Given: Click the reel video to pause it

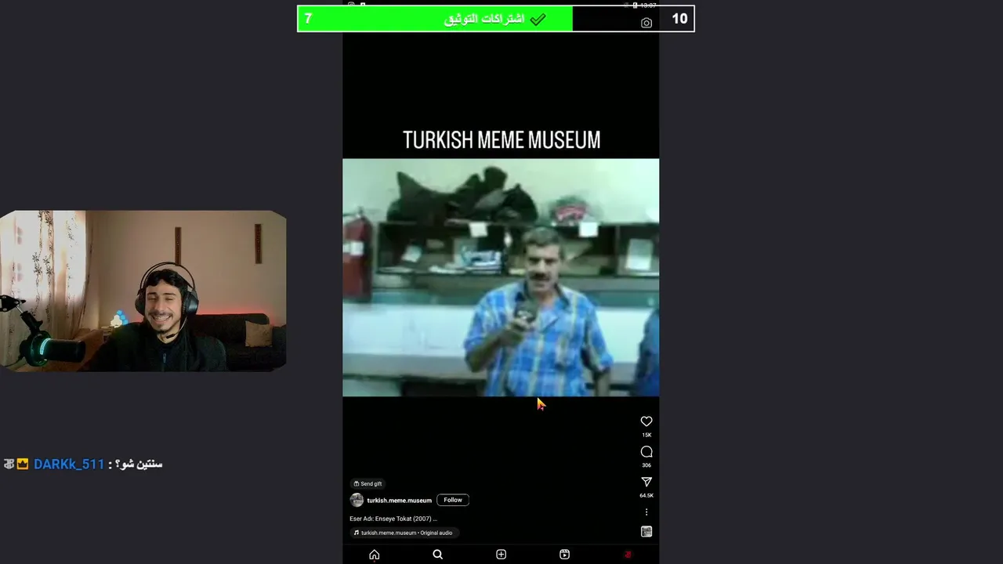Looking at the screenshot, I should [x=501, y=278].
